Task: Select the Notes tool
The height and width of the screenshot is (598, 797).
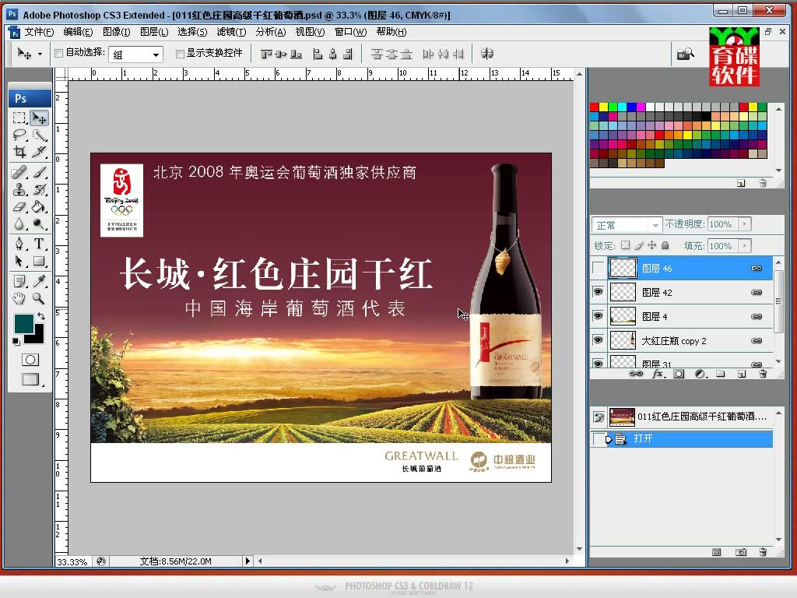Action: click(19, 281)
